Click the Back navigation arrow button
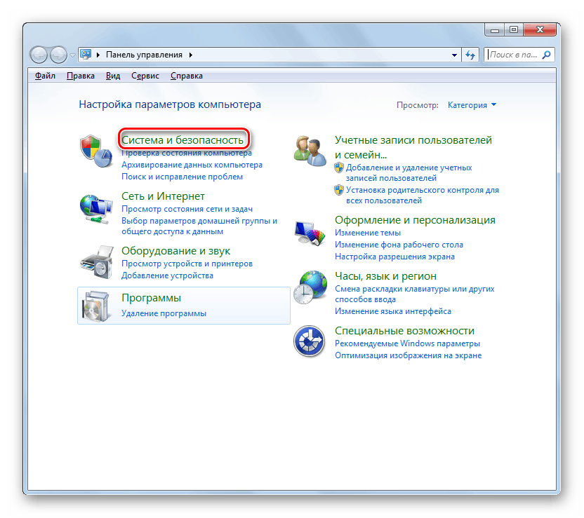The height and width of the screenshot is (518, 584). point(39,55)
